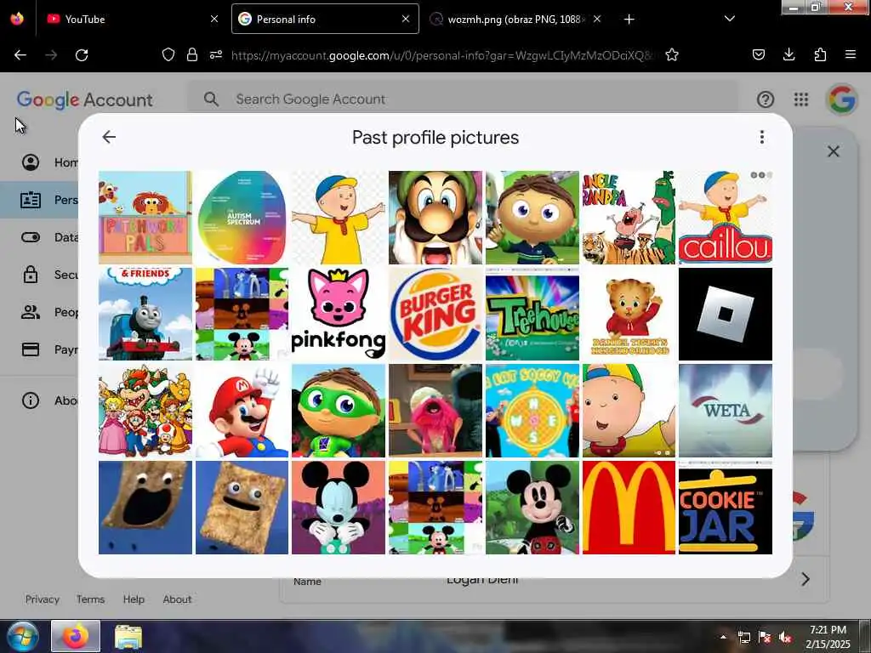Open the Pocket save icon
The image size is (871, 653).
758,54
